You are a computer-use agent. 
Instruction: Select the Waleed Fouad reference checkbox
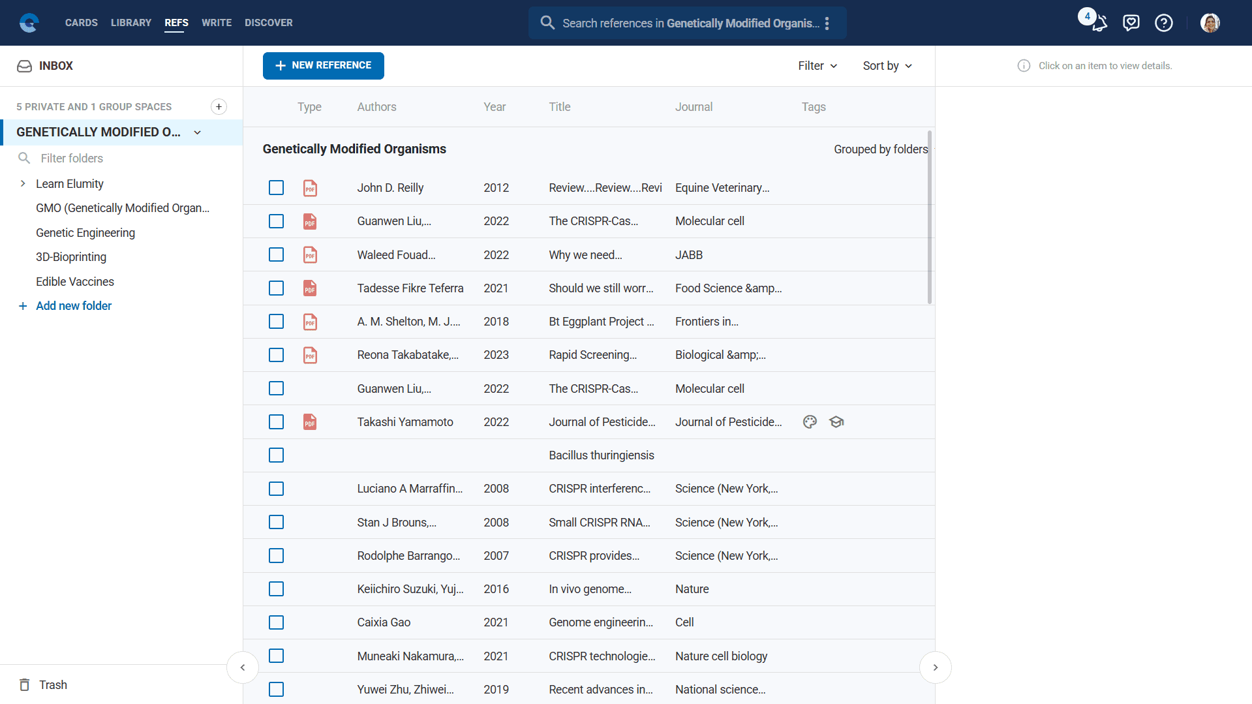pyautogui.click(x=276, y=255)
